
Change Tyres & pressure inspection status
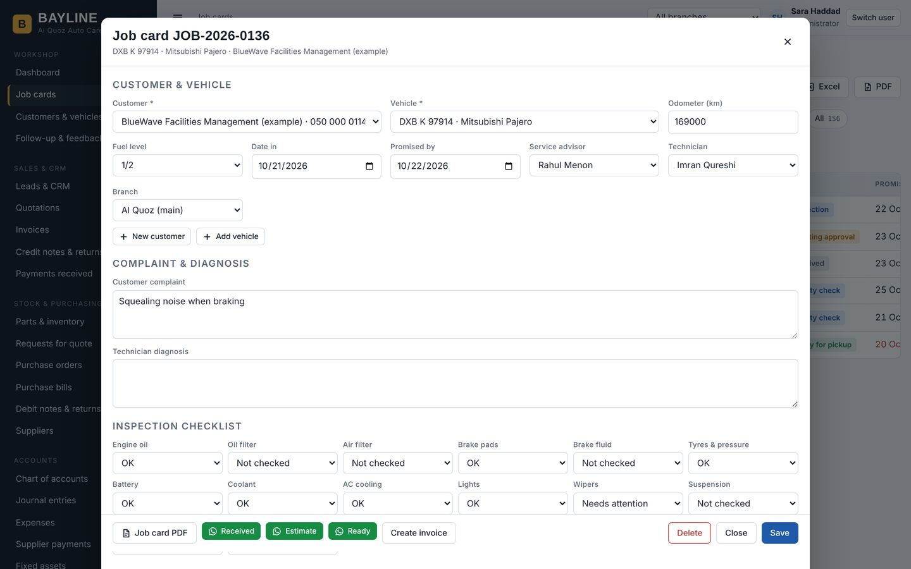click(743, 463)
